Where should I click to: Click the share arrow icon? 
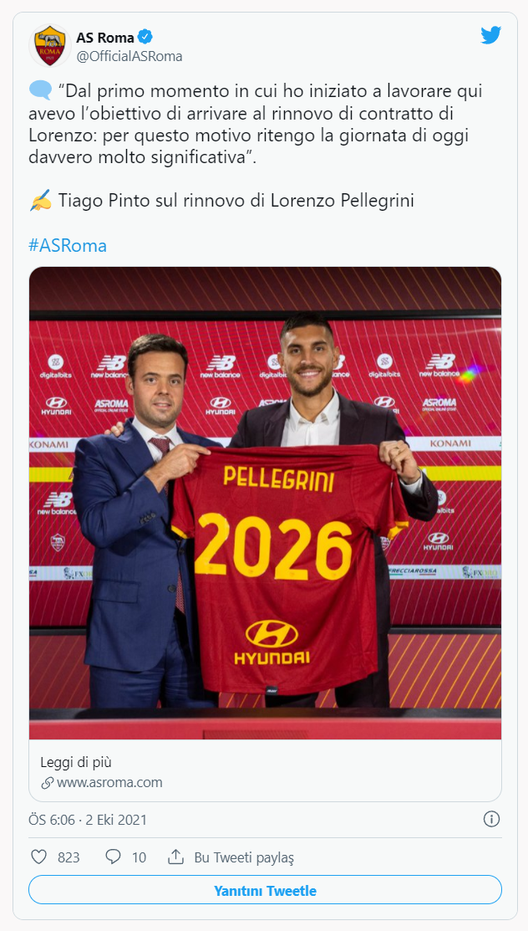[x=175, y=857]
